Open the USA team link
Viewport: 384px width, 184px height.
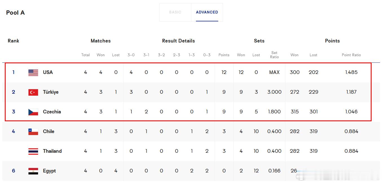[x=48, y=72]
